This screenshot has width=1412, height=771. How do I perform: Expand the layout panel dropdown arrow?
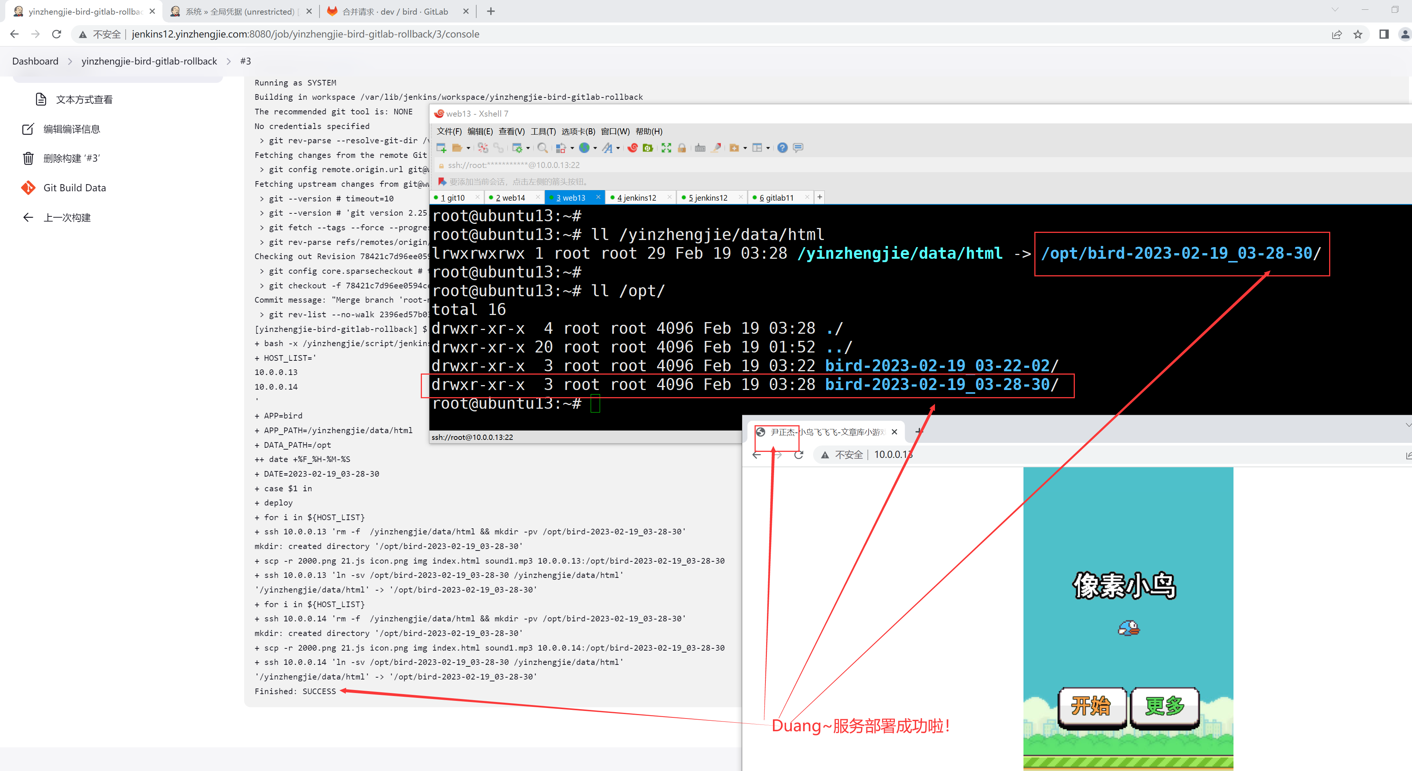pyautogui.click(x=768, y=148)
